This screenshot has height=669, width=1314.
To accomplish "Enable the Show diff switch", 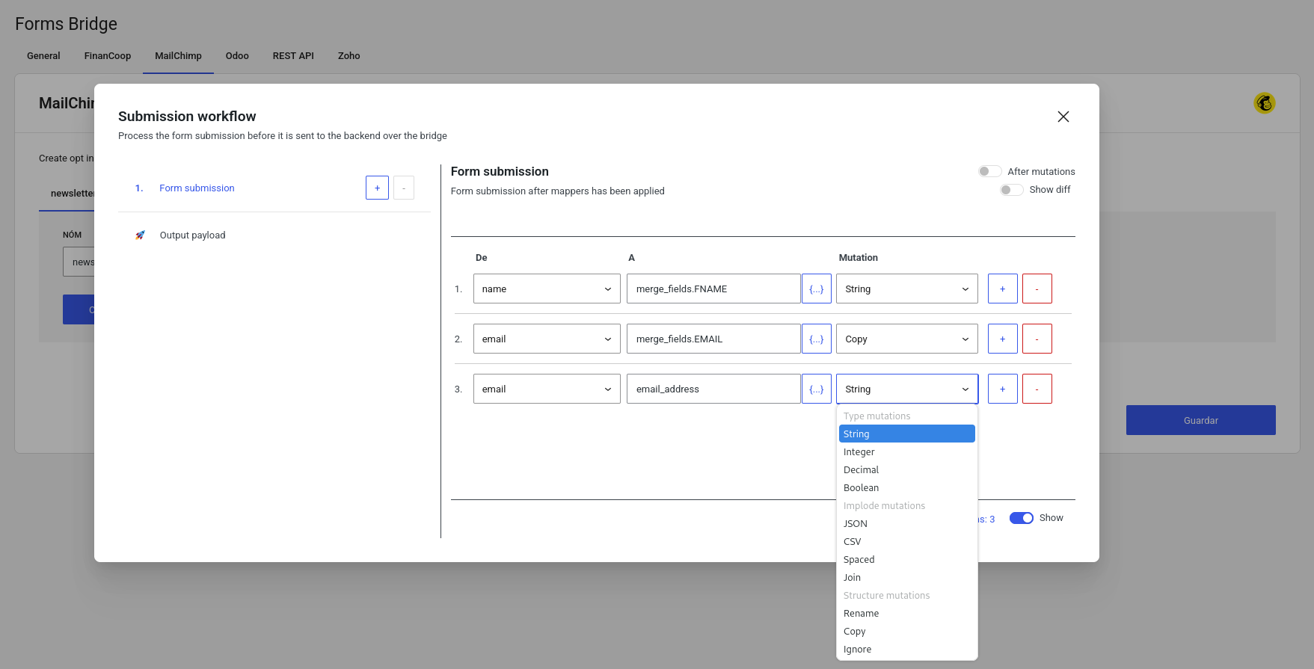I will [x=1011, y=190].
